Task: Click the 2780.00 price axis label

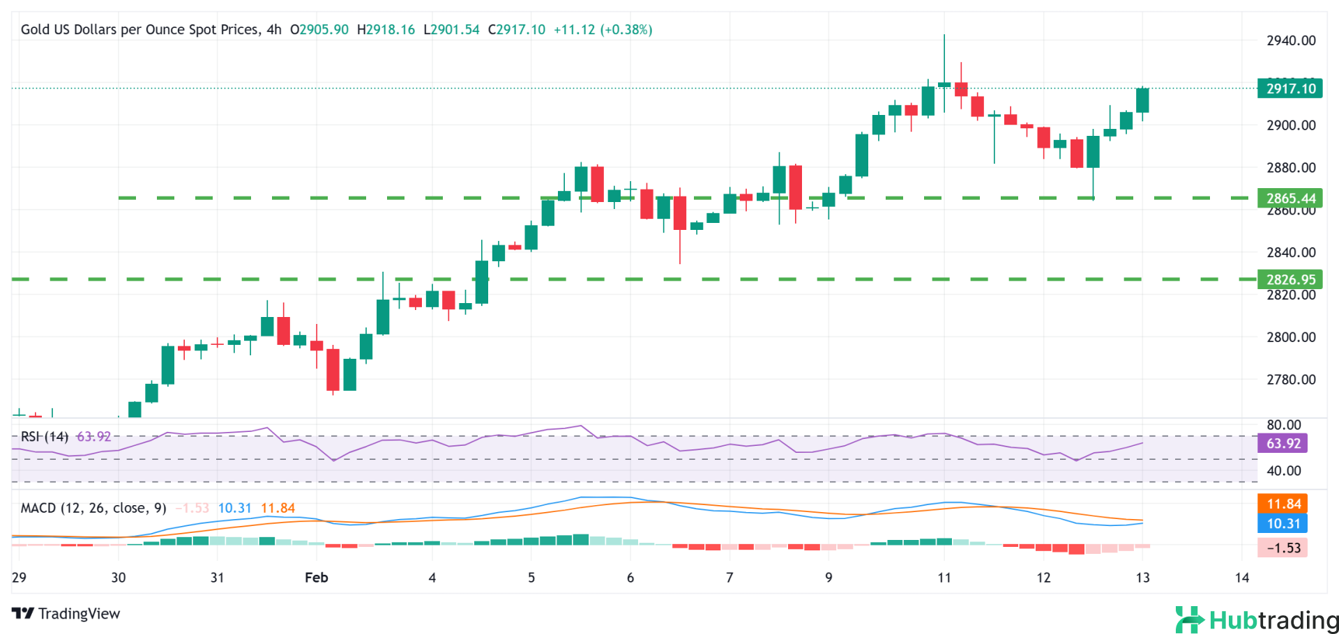Action: (x=1291, y=380)
